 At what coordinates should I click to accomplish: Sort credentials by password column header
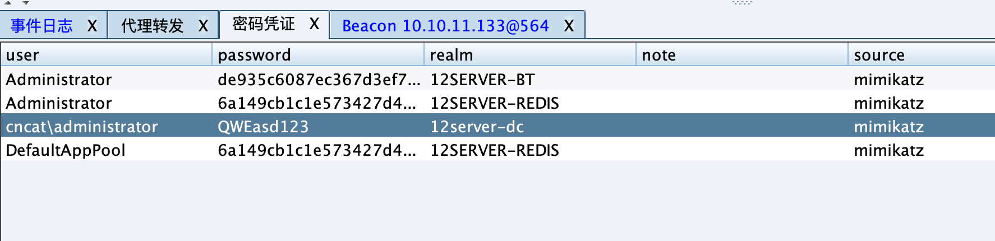[x=317, y=55]
